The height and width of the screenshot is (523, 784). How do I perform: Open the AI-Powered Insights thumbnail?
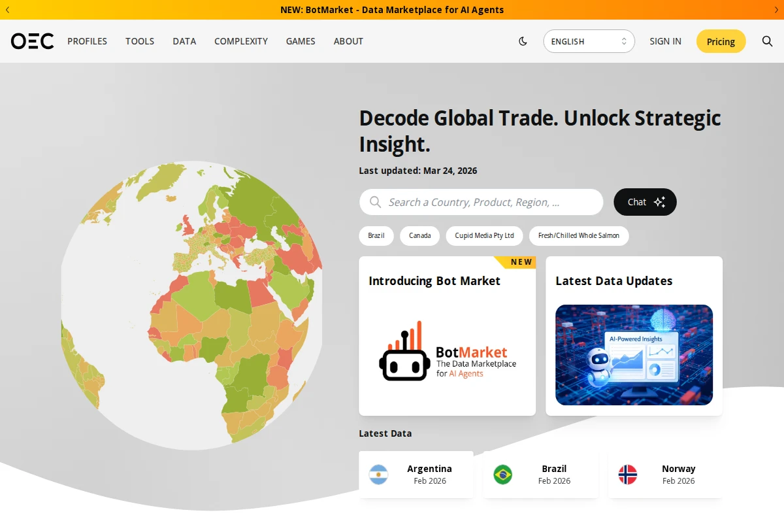tap(634, 355)
